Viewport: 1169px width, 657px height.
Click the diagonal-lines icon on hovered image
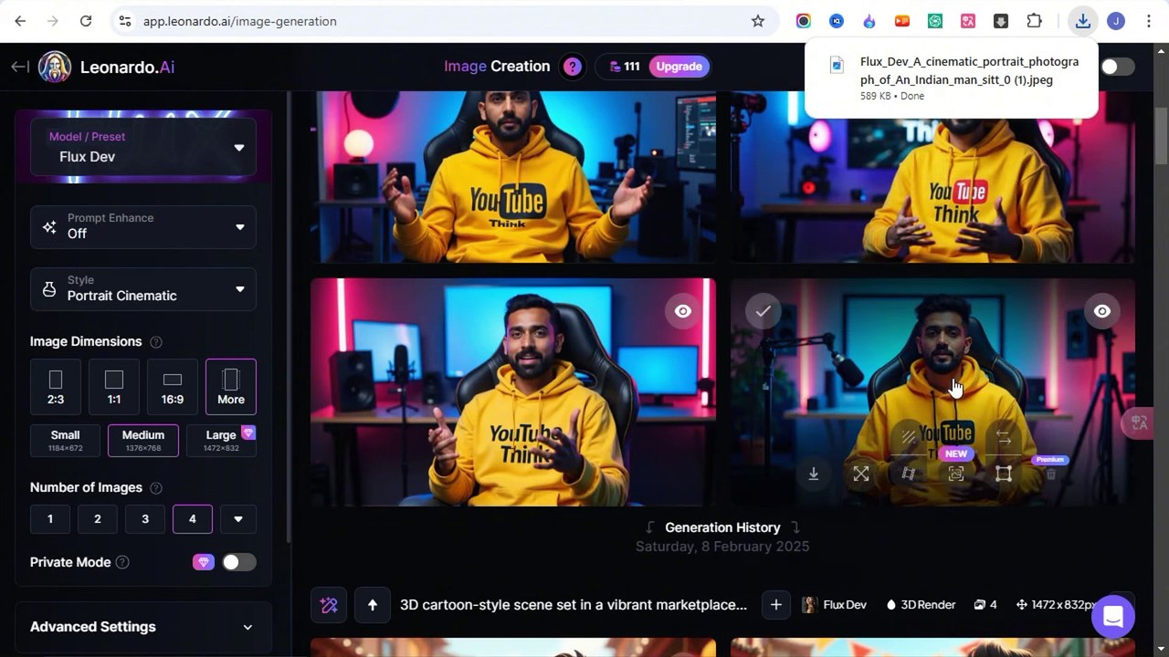pos(909,437)
